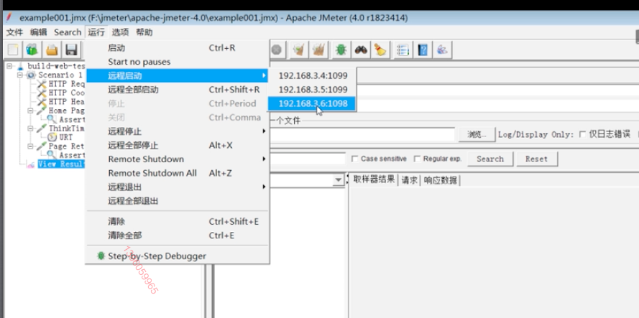This screenshot has height=318, width=639.
Task: Click the Reset Search yellow brush icon
Action: 380,50
